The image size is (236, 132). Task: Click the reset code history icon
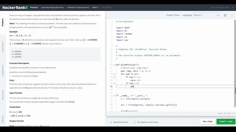225,15
